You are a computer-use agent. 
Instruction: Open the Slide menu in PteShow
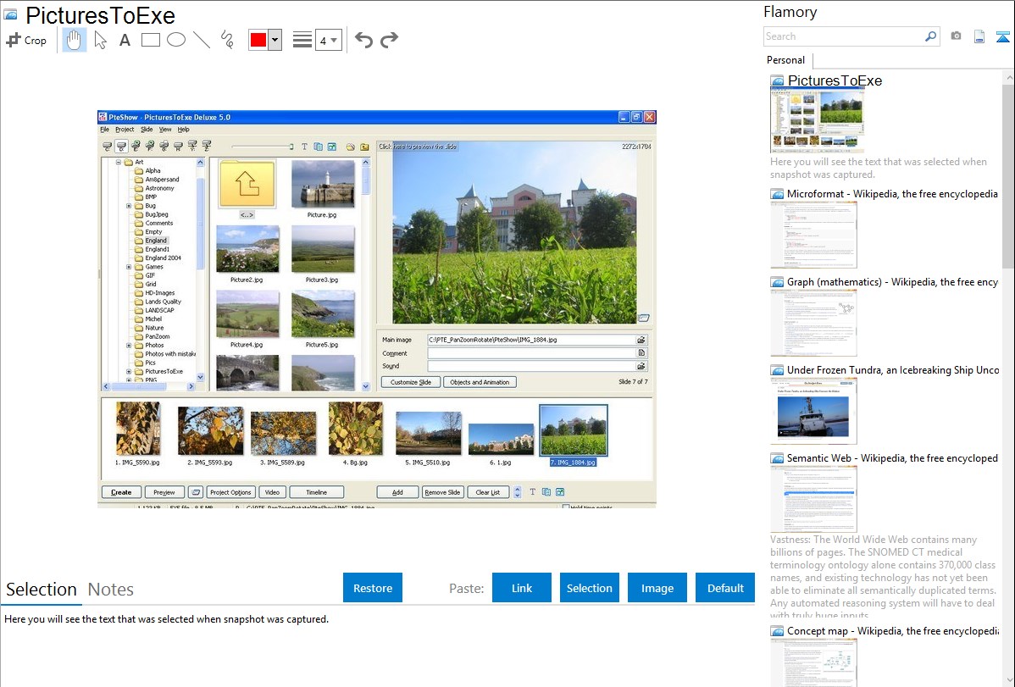pos(147,130)
